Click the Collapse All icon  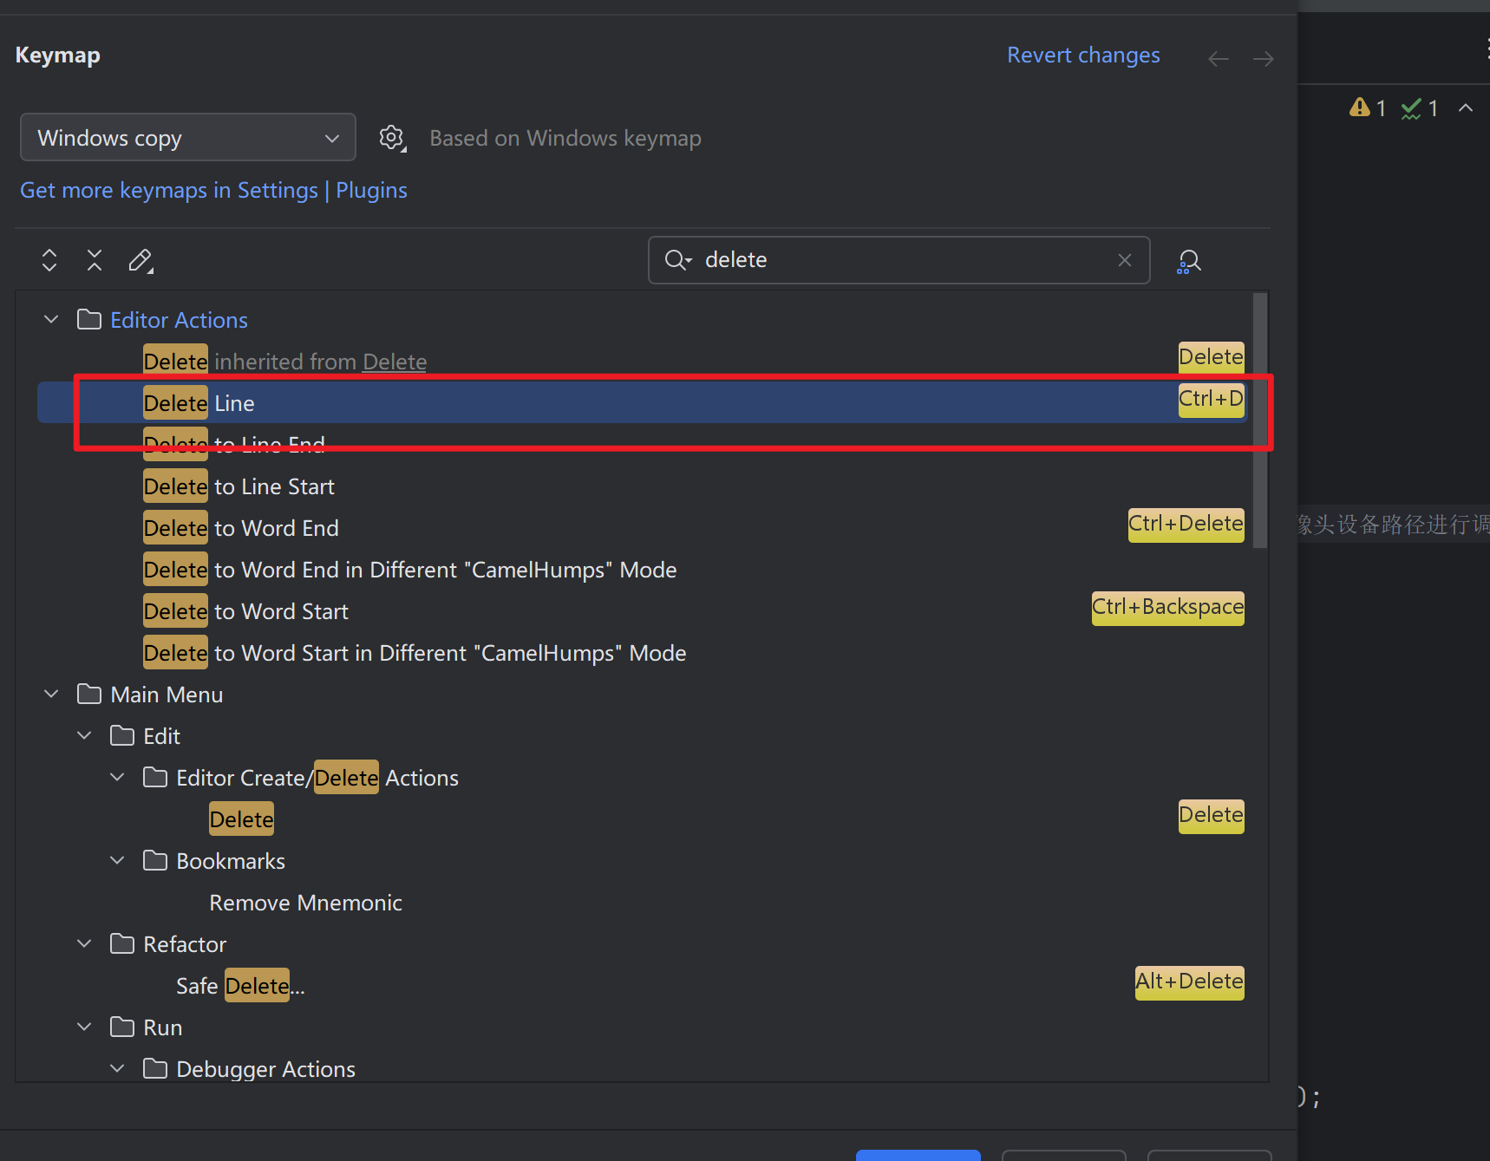coord(95,260)
